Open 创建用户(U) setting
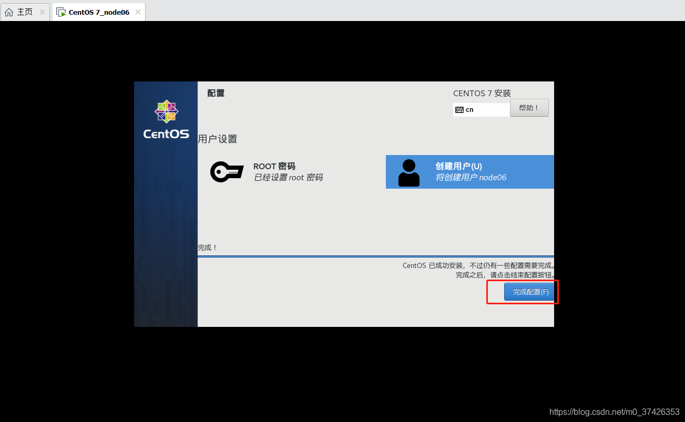Viewport: 685px width, 422px height. (x=470, y=172)
